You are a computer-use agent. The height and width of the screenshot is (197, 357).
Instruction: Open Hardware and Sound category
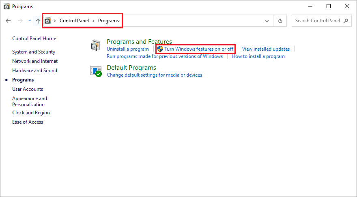tap(34, 71)
